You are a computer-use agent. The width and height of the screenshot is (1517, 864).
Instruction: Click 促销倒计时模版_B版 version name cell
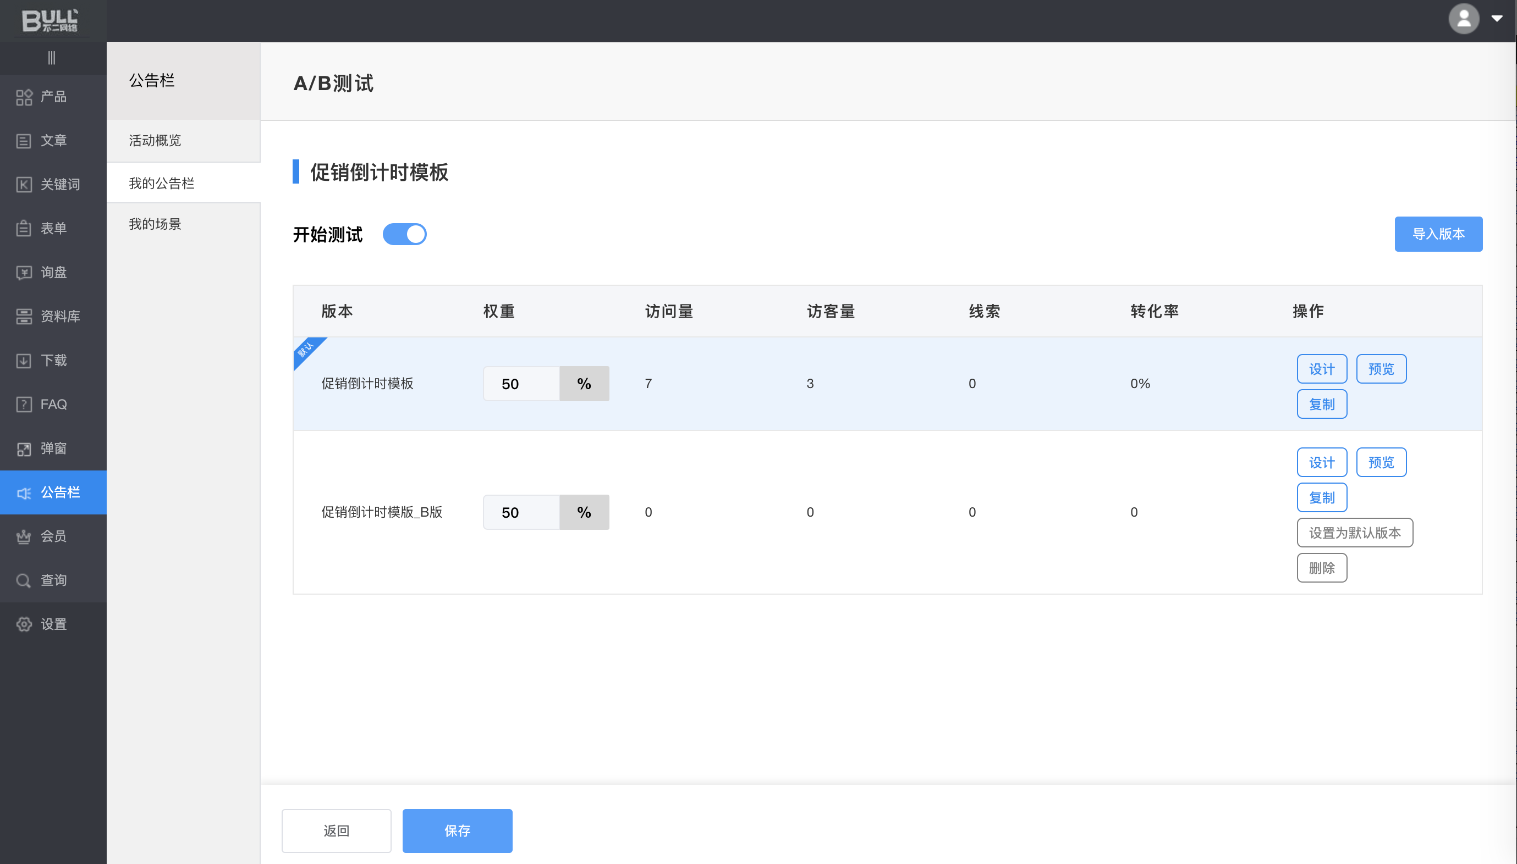click(x=382, y=513)
